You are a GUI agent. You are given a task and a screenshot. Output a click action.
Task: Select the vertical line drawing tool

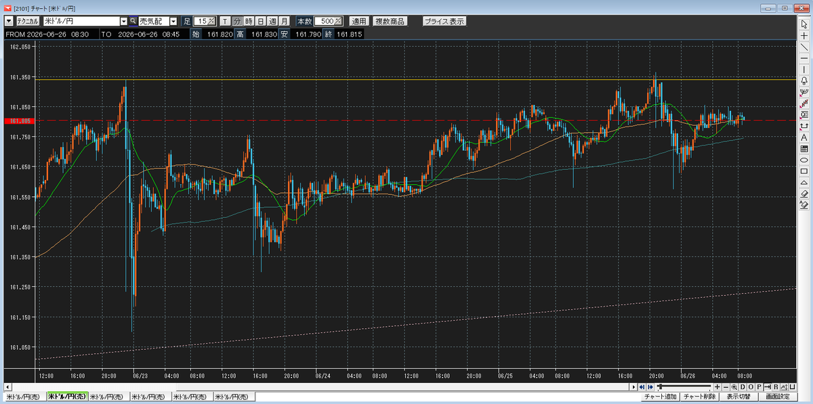[804, 69]
